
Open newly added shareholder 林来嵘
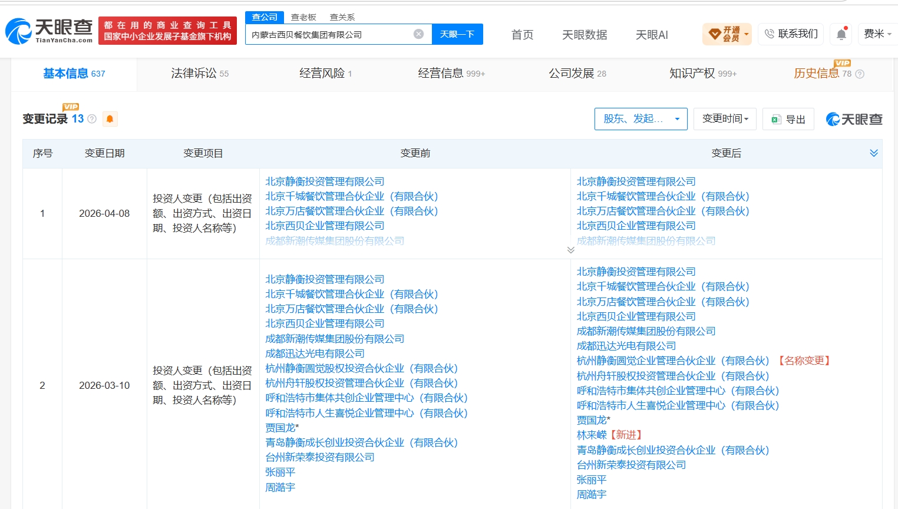click(592, 435)
